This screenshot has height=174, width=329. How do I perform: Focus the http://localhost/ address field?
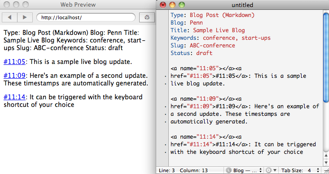click(86, 17)
